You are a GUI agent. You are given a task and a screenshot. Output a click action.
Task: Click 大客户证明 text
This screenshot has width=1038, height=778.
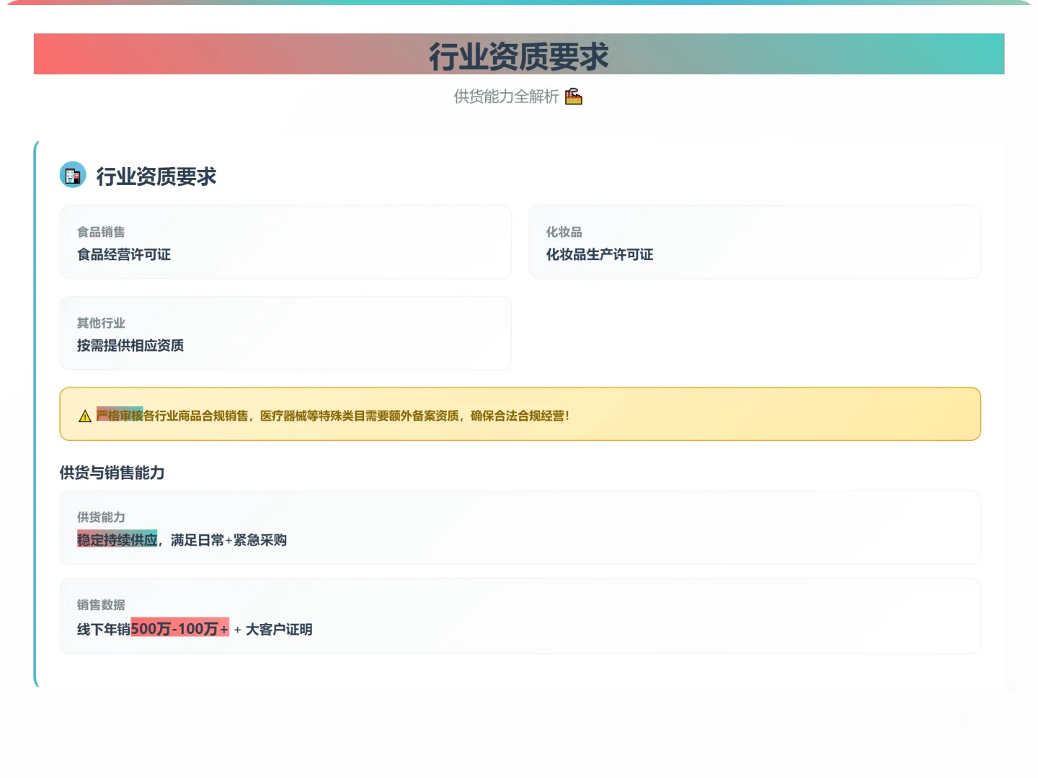tap(279, 630)
